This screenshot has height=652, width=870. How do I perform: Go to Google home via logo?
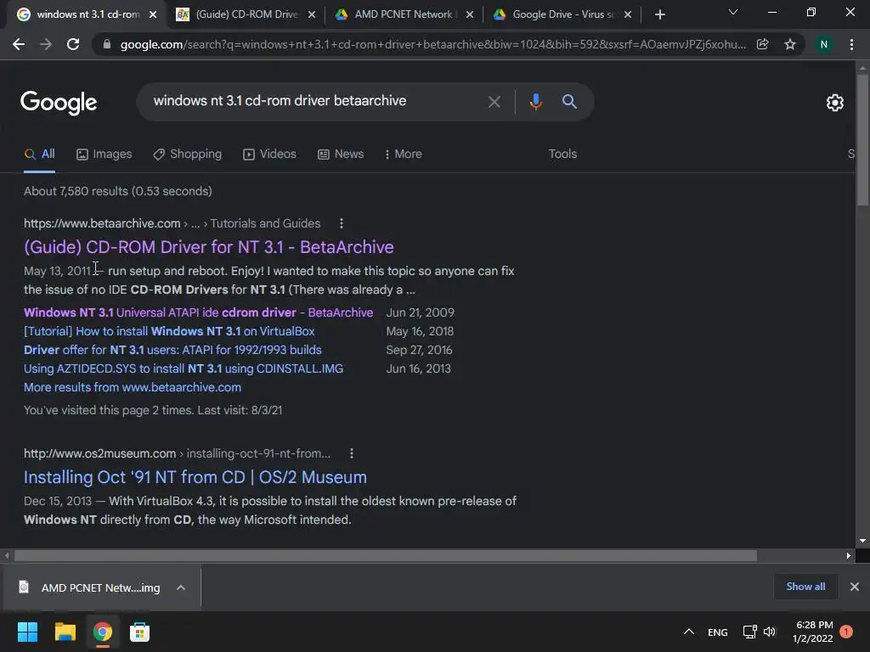[59, 103]
